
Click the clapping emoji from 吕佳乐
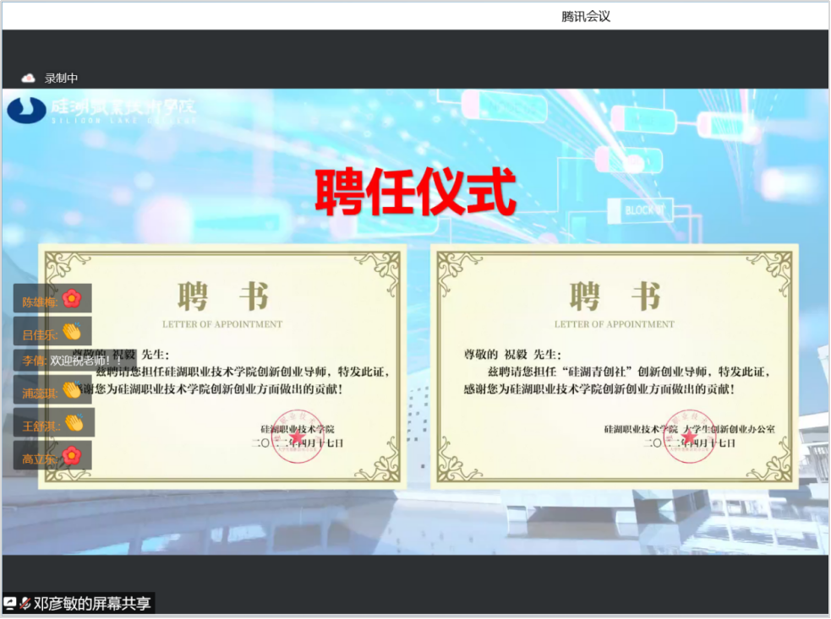tap(72, 331)
